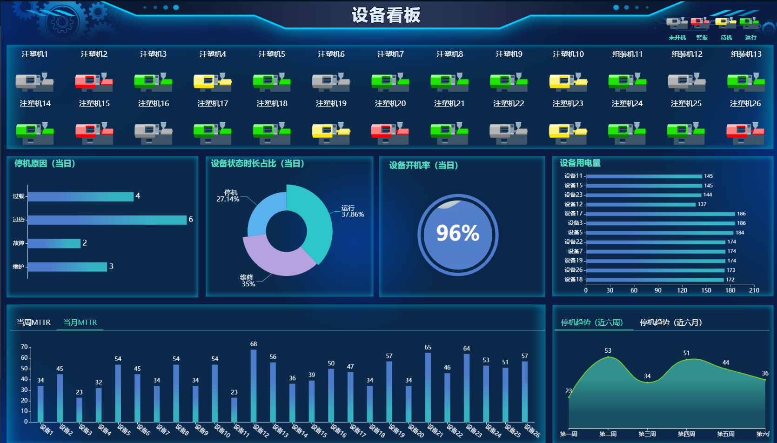Switch to 停机趋势 (近六月) tab
The width and height of the screenshot is (777, 443).
[671, 322]
